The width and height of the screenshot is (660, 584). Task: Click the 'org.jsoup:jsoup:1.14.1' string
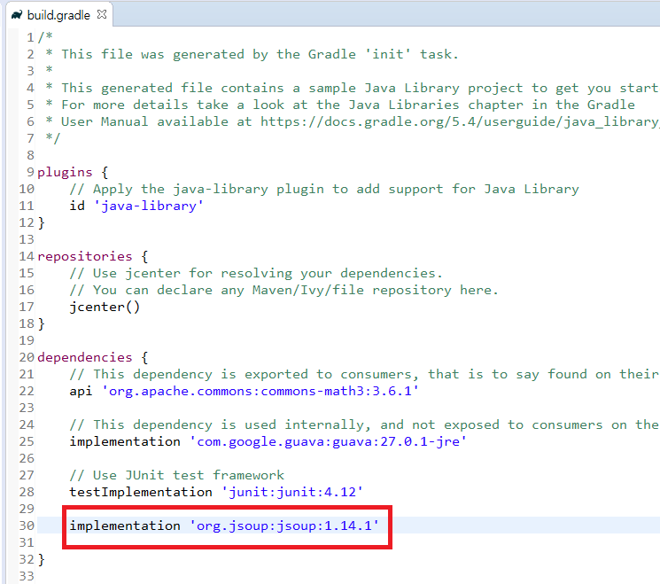[284, 526]
